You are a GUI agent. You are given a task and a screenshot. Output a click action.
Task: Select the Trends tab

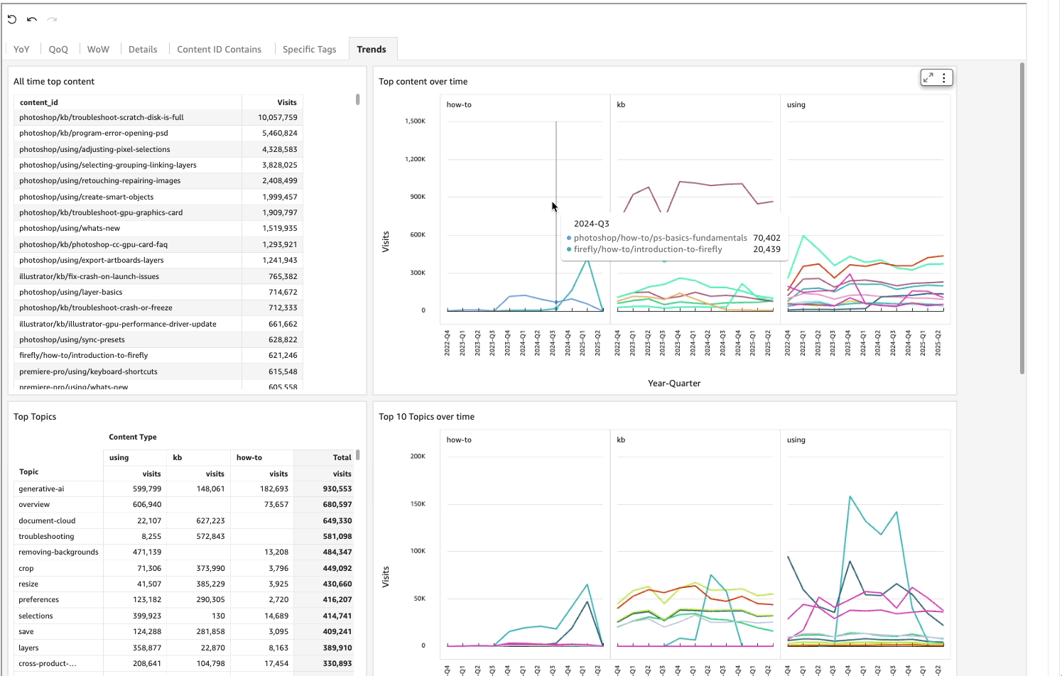click(372, 49)
